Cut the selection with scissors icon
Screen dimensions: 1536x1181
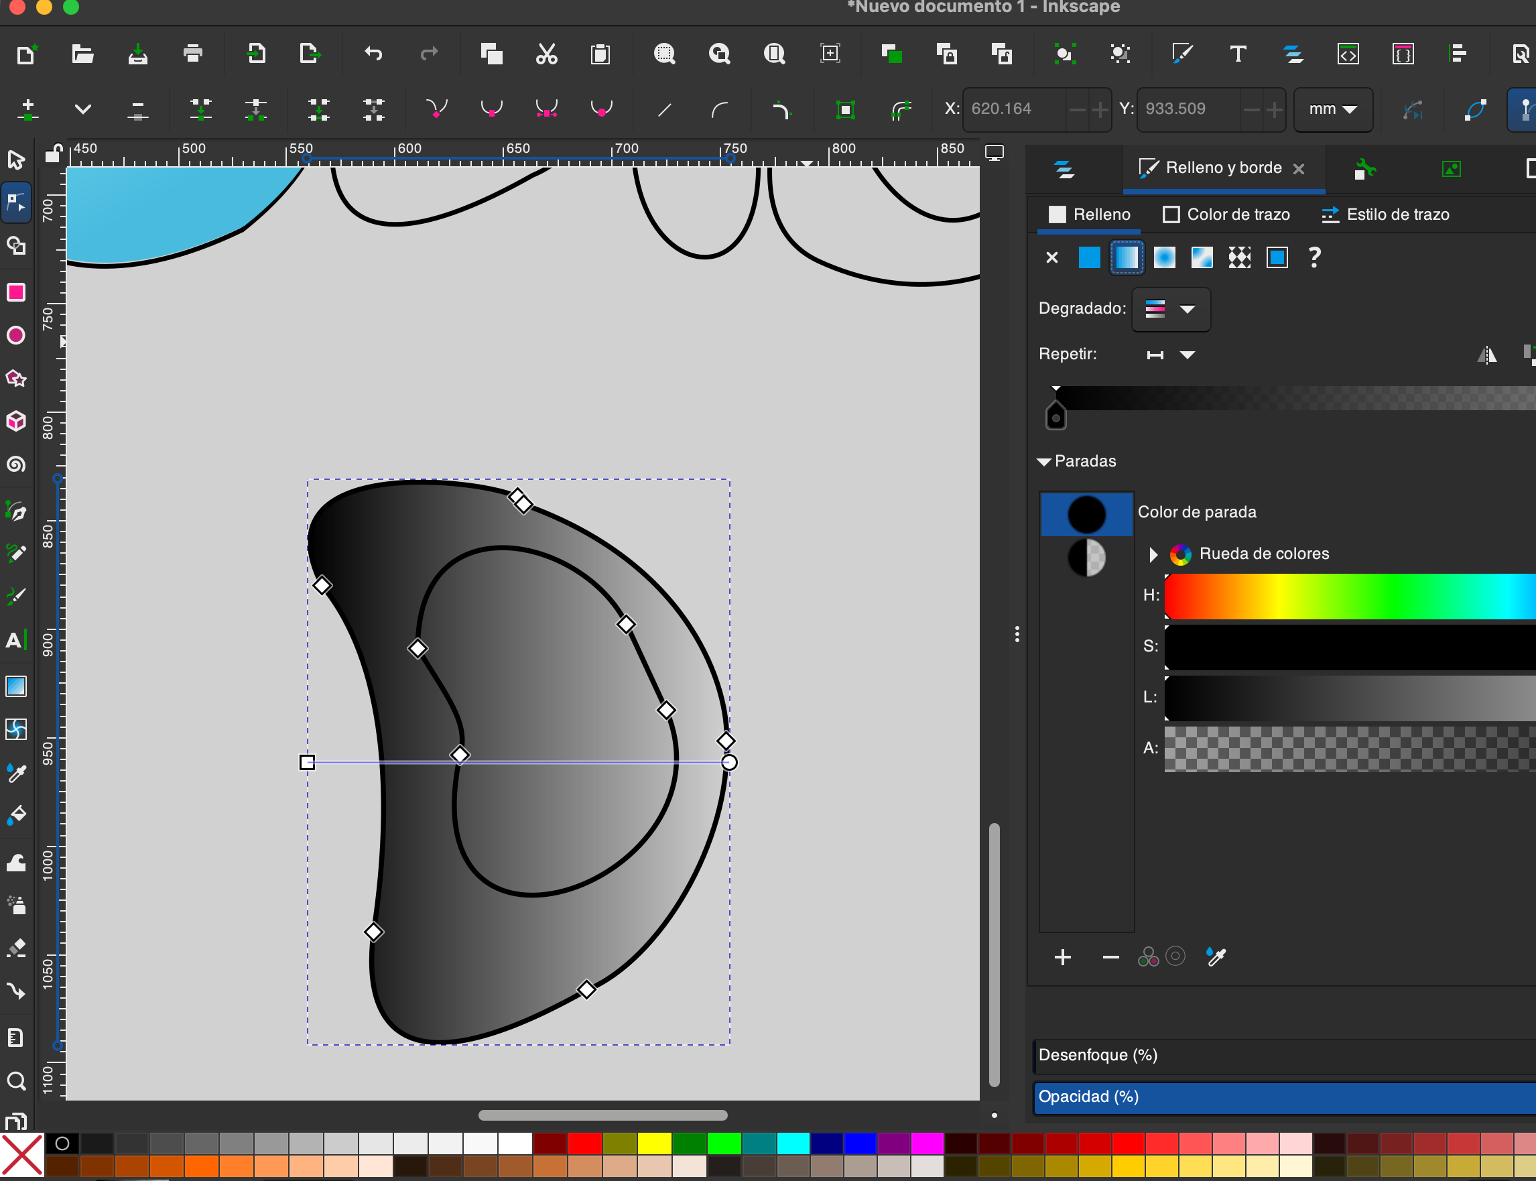546,54
